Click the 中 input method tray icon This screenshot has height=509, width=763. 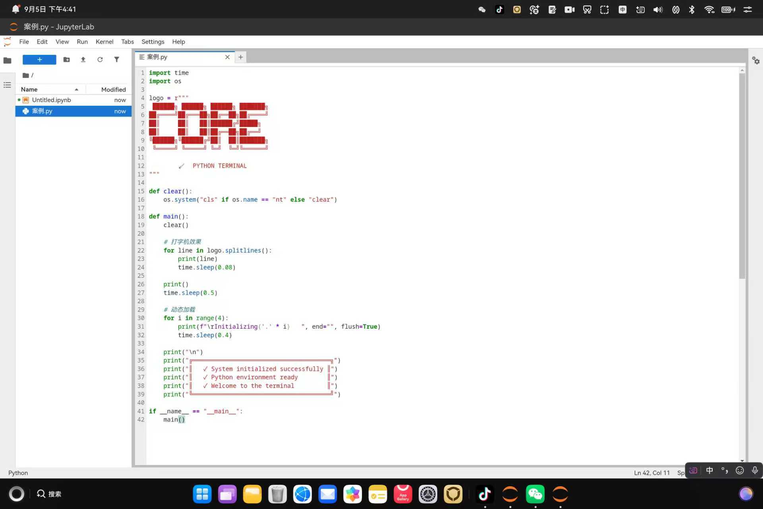point(622,10)
